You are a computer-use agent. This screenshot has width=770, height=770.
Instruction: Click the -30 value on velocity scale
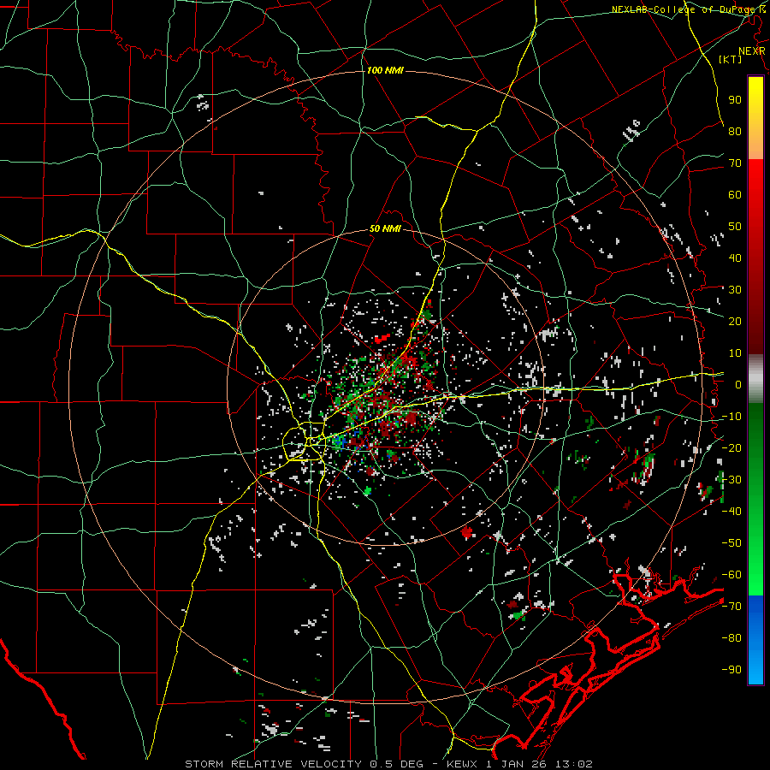731,480
